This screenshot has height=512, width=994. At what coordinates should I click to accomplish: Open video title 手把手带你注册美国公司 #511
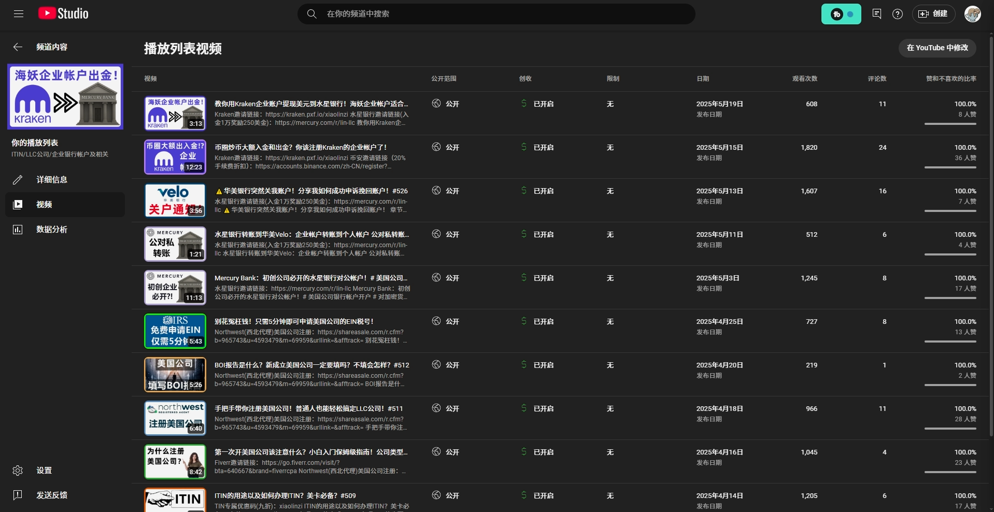308,409
